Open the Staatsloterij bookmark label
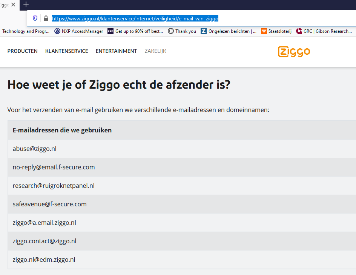This screenshot has height=275, width=356. pos(280,31)
